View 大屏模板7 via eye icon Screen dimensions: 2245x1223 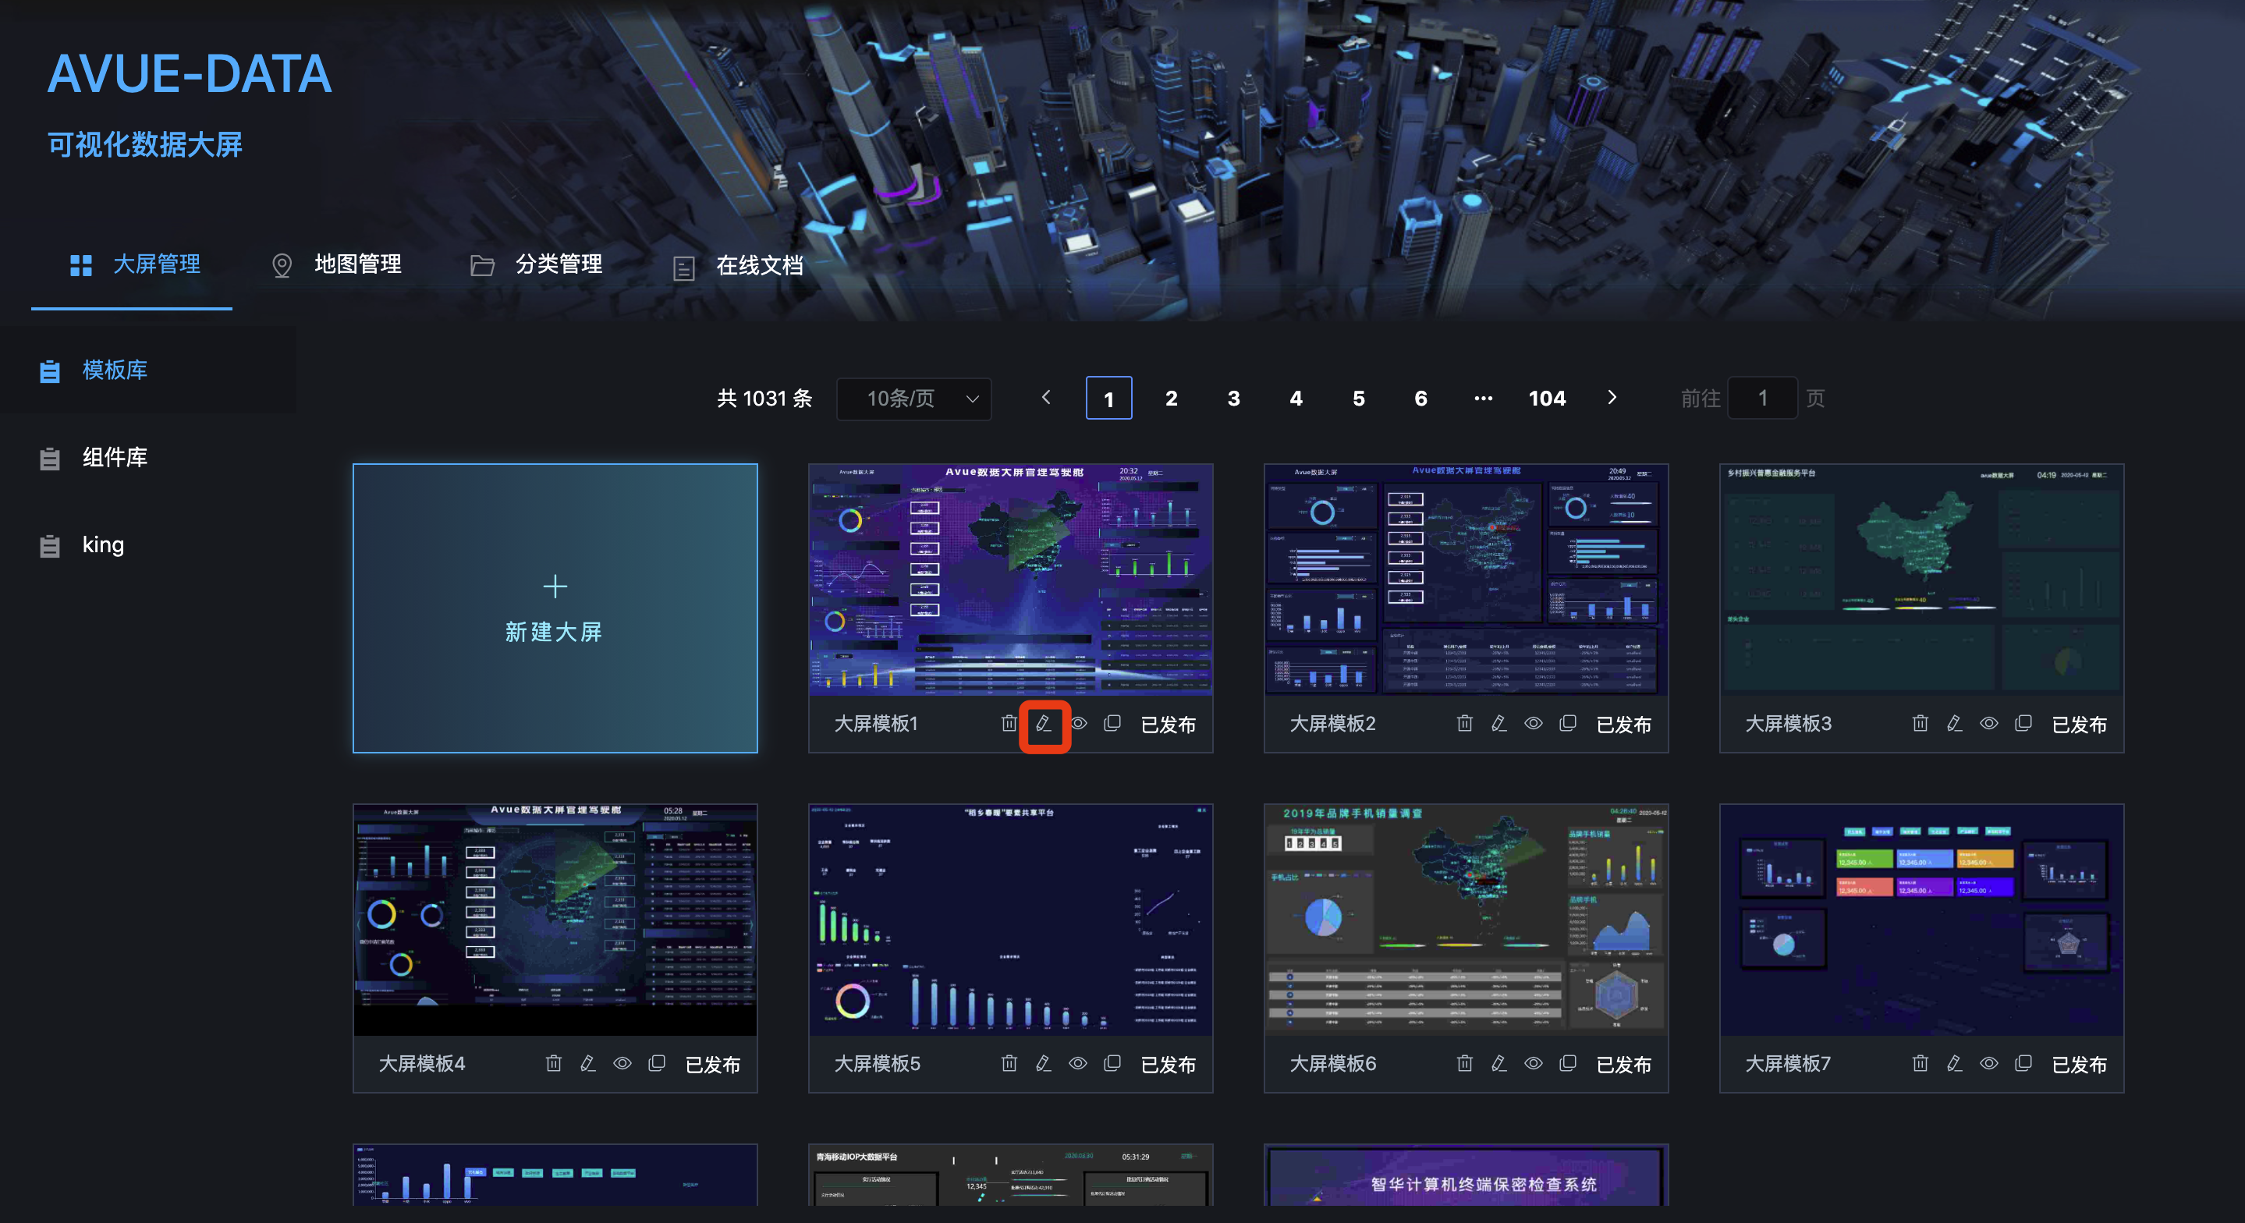tap(1989, 1063)
